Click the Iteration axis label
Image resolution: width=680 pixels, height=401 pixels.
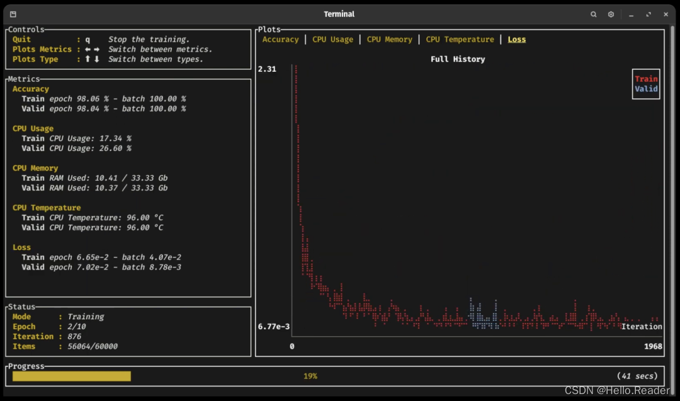(x=642, y=327)
